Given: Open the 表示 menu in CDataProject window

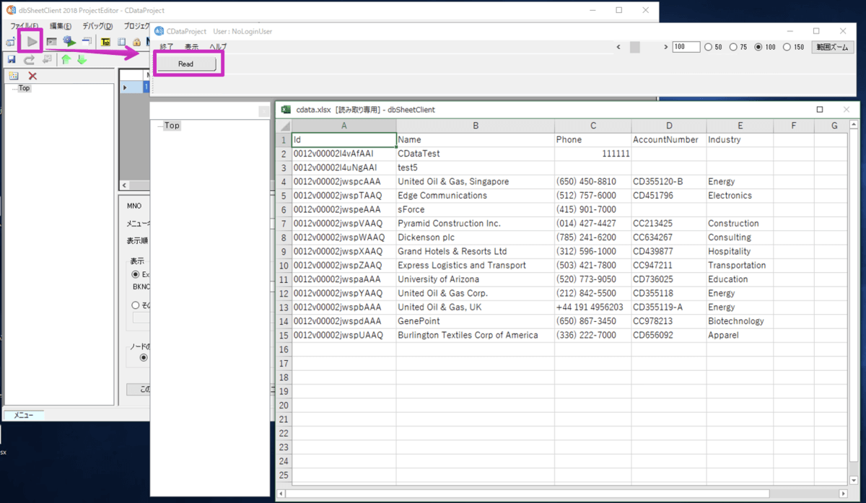Looking at the screenshot, I should pyautogui.click(x=191, y=47).
